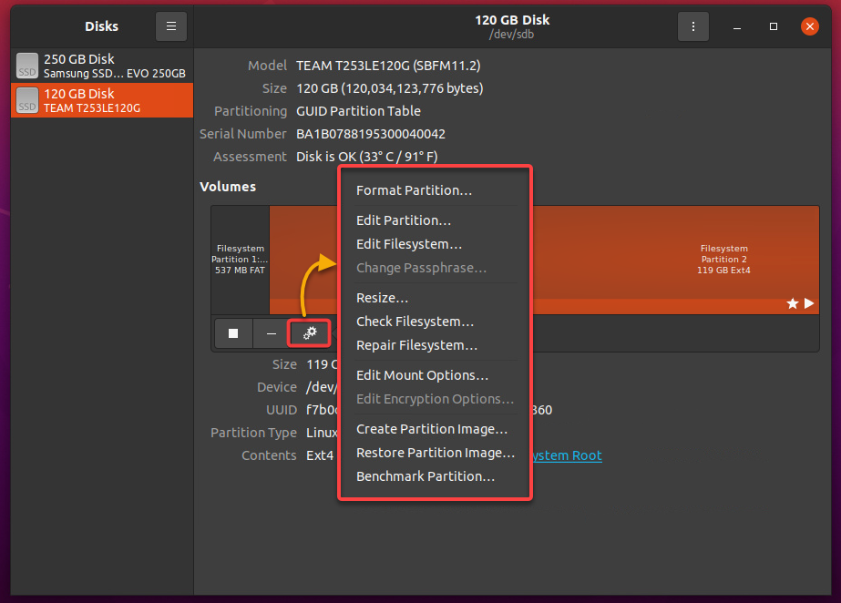Screen dimensions: 841x603
Task: Choose Benchmark Partition
Action: click(x=426, y=476)
